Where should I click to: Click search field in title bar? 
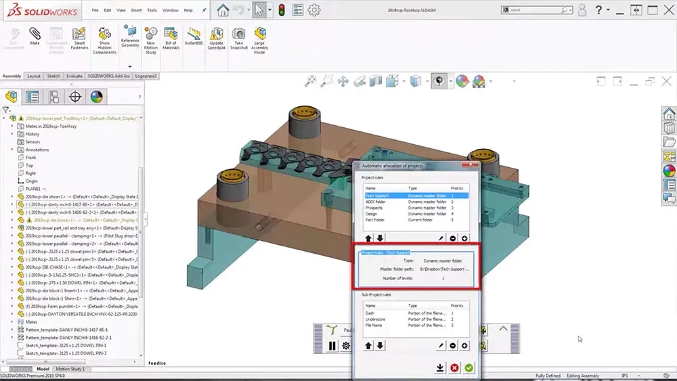[x=536, y=10]
